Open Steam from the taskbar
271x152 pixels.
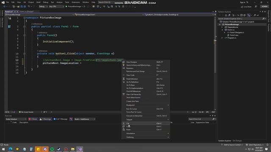59,149
